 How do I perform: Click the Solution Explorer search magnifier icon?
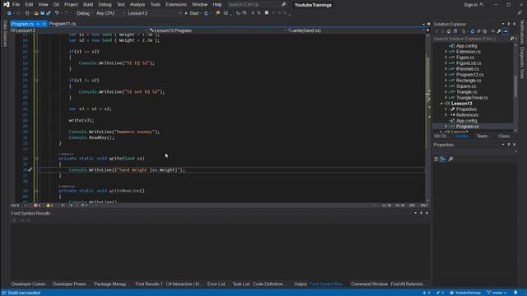[512, 39]
